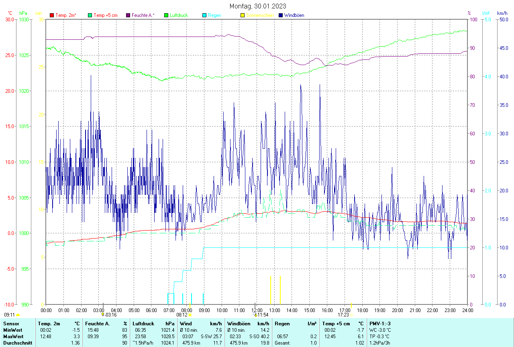Click the moon marker at 11:54

click(x=255, y=315)
